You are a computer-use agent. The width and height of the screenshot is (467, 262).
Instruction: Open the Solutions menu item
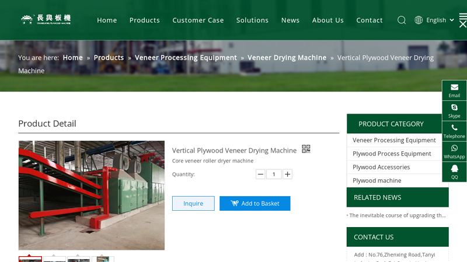pos(252,20)
